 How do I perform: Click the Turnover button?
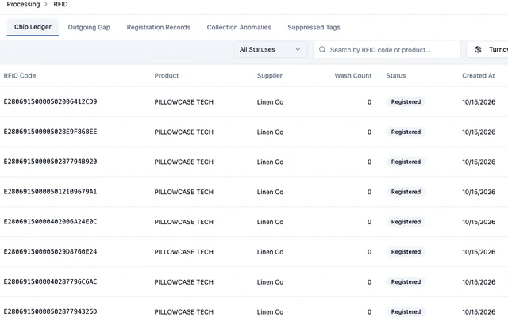point(487,49)
